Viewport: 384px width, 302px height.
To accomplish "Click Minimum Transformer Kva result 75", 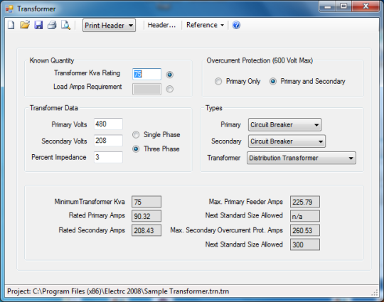I will (146, 202).
